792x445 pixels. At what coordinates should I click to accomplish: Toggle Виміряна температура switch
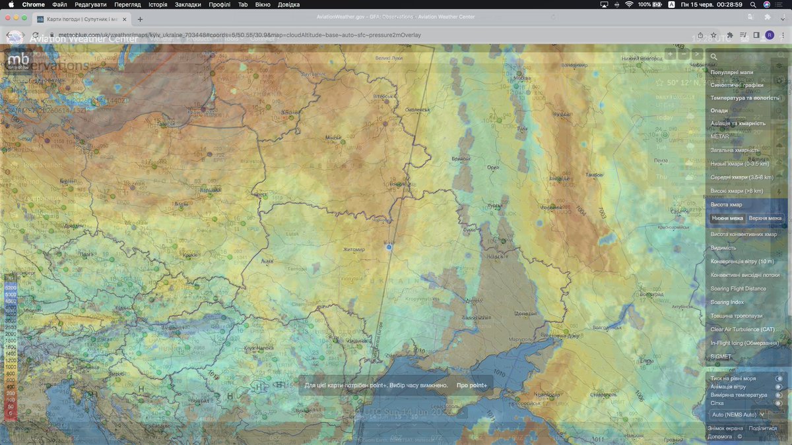coord(779,395)
